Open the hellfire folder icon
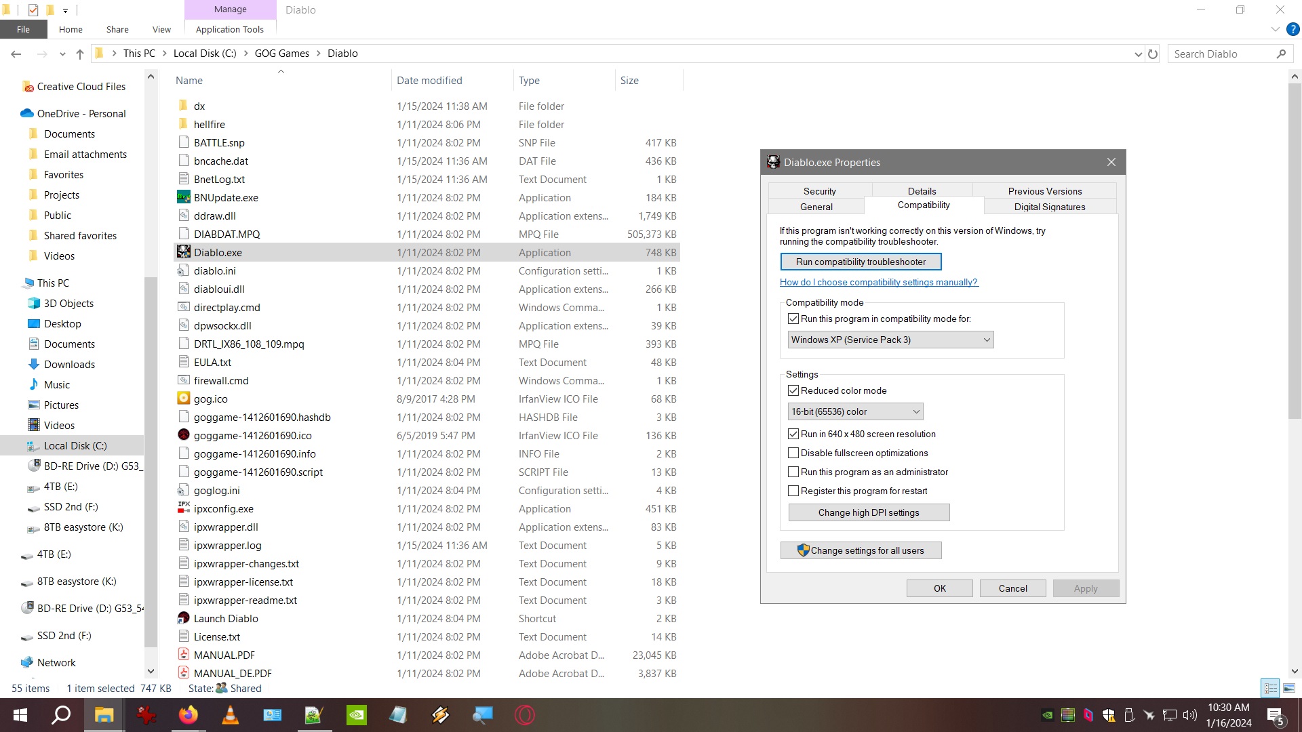Screen dimensions: 1302x732 point(183,124)
